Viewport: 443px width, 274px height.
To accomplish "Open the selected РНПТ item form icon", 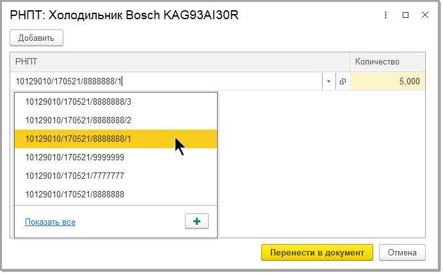I will [x=342, y=82].
